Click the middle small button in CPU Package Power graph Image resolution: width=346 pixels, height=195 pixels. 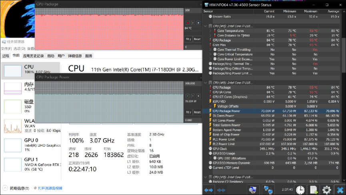coord(193,96)
